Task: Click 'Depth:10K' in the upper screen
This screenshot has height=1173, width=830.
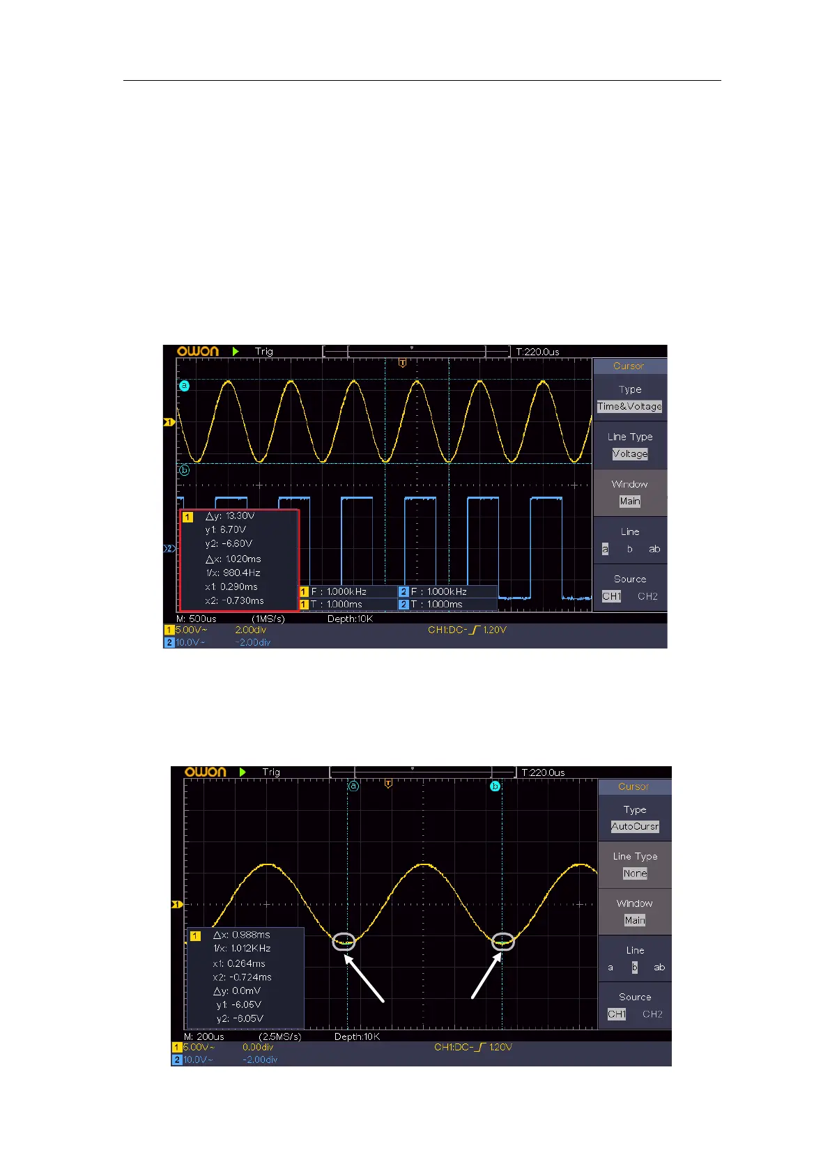Action: pyautogui.click(x=351, y=619)
